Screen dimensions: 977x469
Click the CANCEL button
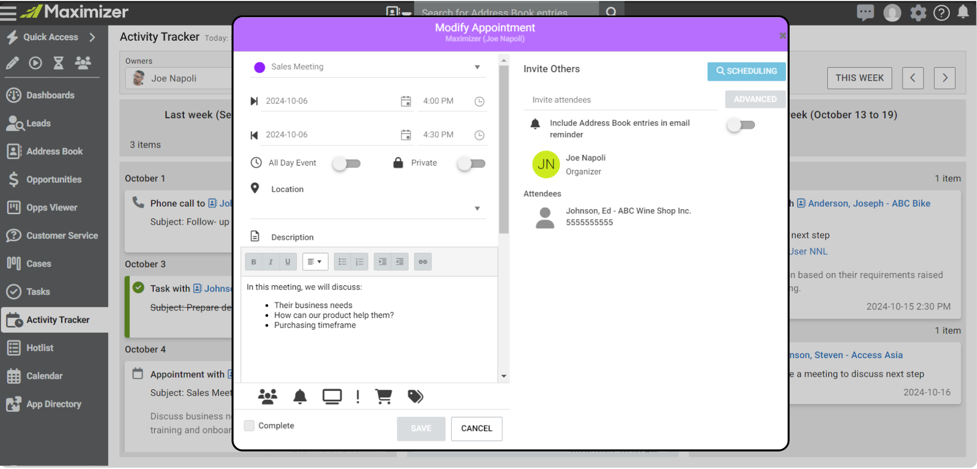(x=477, y=429)
